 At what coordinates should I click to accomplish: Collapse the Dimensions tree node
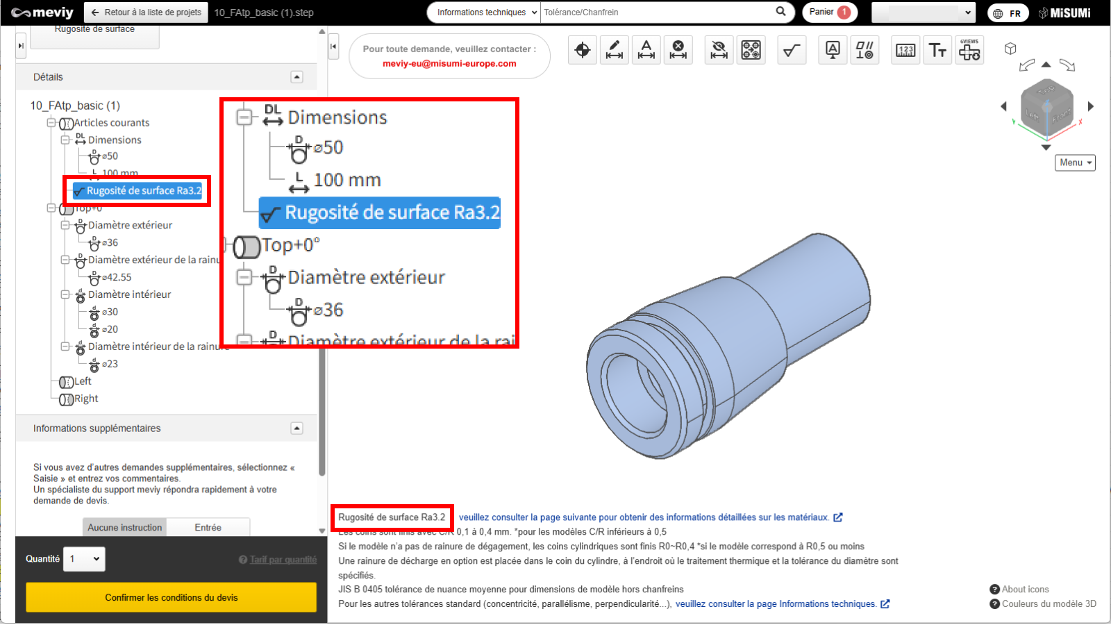tap(65, 140)
